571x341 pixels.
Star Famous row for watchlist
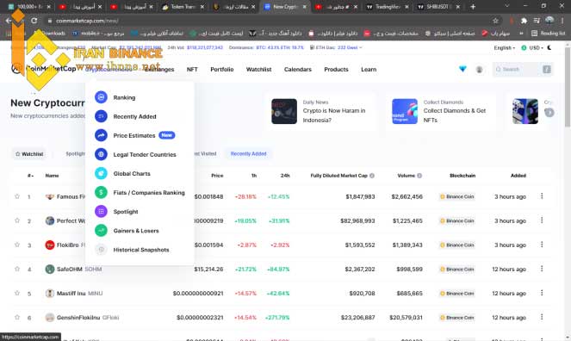click(17, 196)
